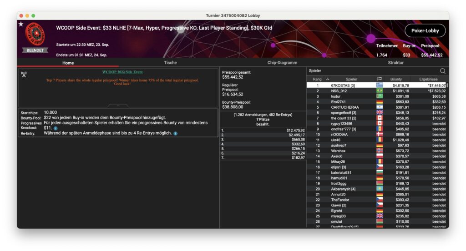The image size is (466, 251).
Task: Sort players by country flag column
Action: (x=379, y=79)
